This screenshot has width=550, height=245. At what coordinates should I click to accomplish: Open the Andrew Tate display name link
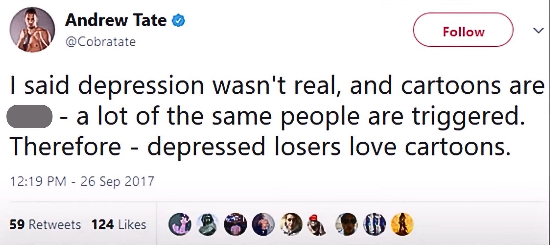[116, 20]
